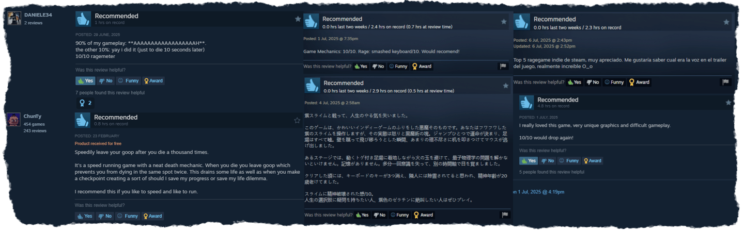Flag the smashed keyboard review
This screenshot has height=232, width=744.
point(503,67)
